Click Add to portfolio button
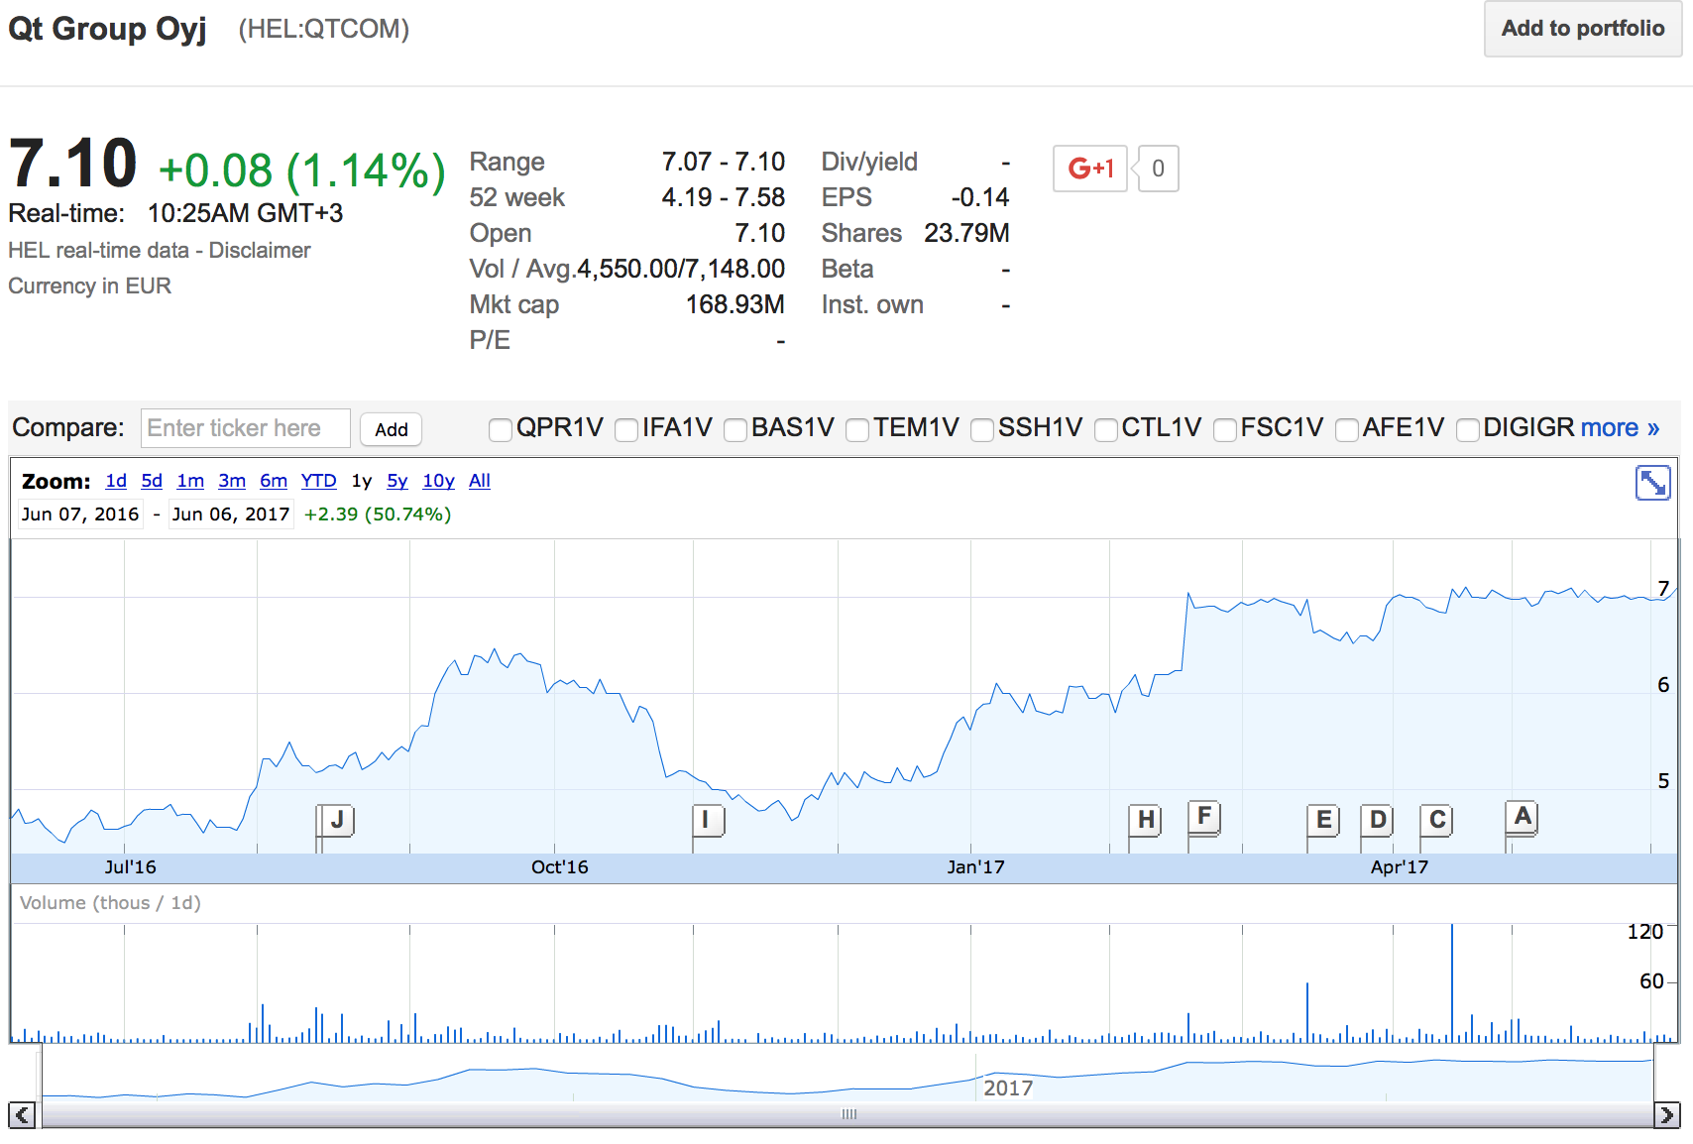This screenshot has height=1144, width=1693. tap(1583, 29)
